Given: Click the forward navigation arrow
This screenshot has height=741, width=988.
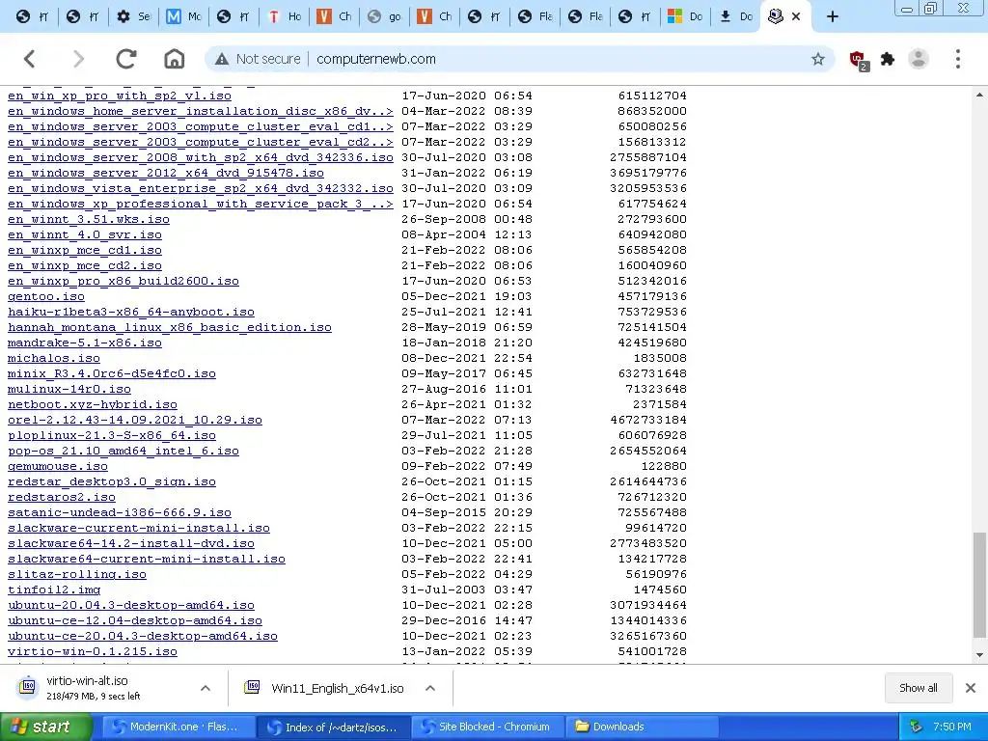Looking at the screenshot, I should tap(78, 59).
